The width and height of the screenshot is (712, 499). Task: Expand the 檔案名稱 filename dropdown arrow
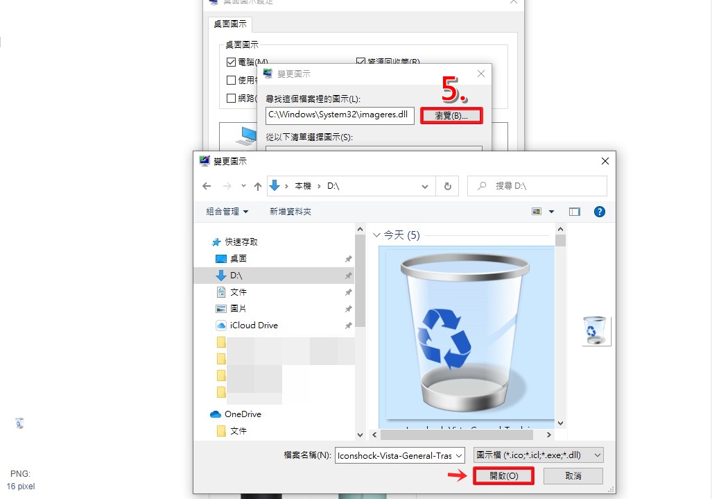(459, 455)
